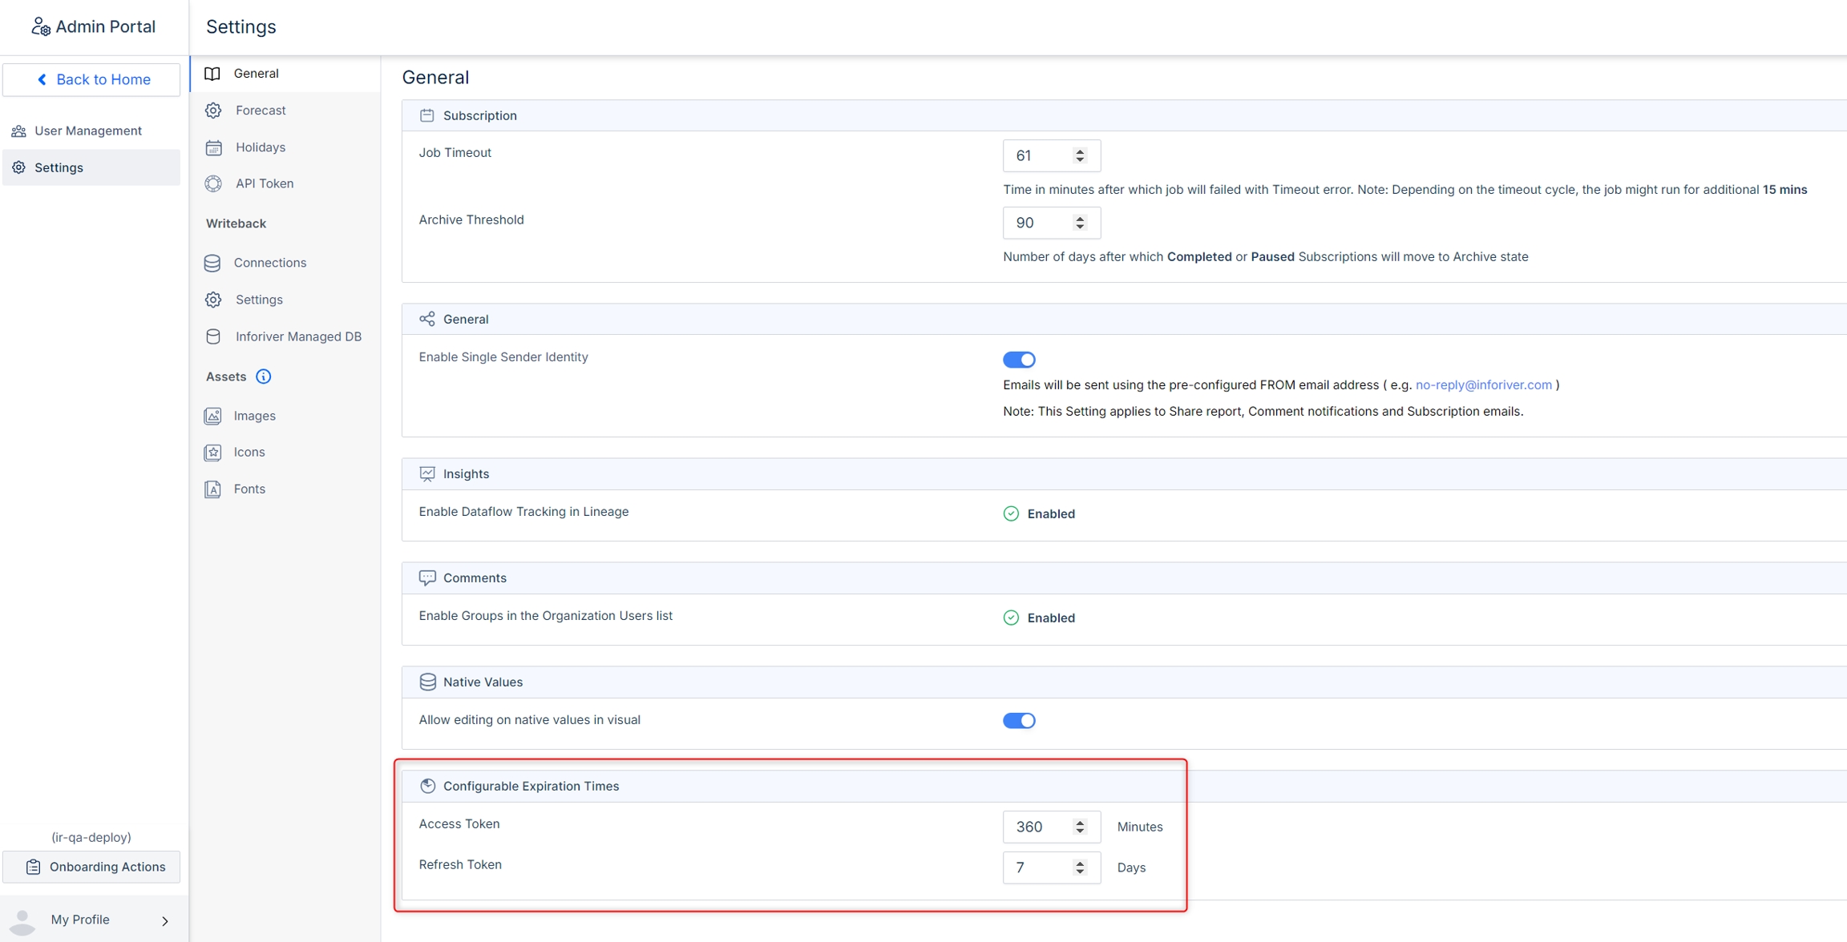Click the Inforiver Managed DB icon
This screenshot has height=942, width=1847.
click(213, 336)
